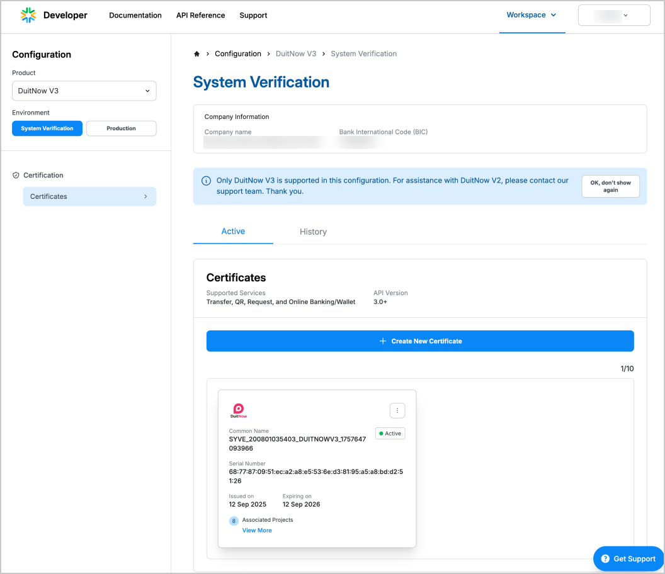Switch to the History tab
The image size is (665, 574).
[313, 232]
